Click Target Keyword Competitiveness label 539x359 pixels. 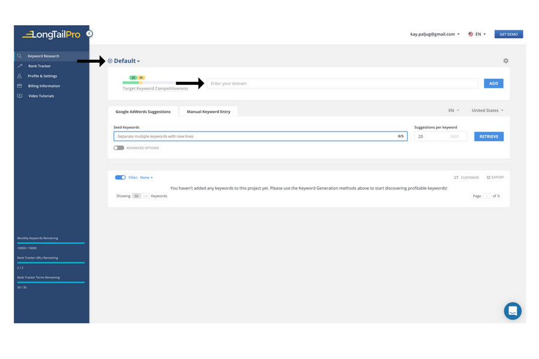[x=155, y=89]
